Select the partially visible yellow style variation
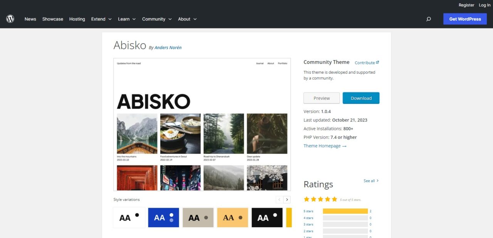The width and height of the screenshot is (493, 238). [289, 218]
